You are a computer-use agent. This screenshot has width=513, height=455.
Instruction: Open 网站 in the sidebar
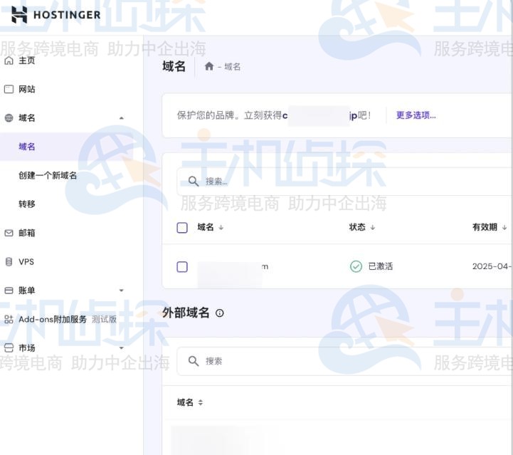click(x=27, y=89)
